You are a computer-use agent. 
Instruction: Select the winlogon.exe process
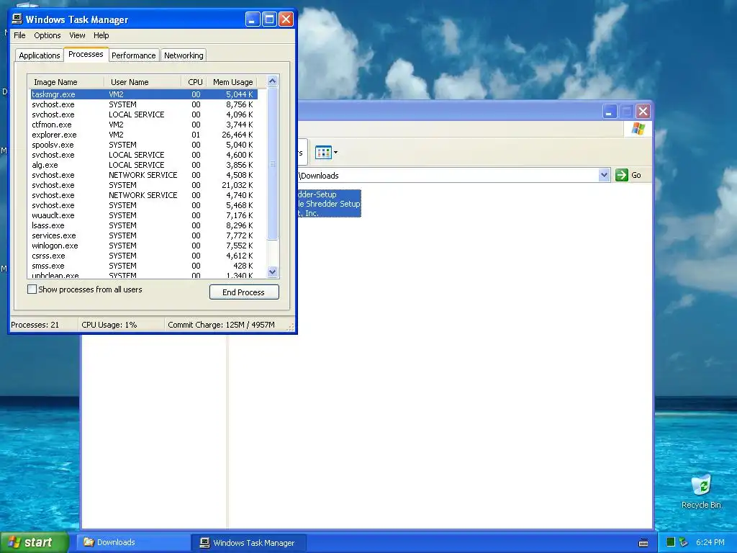[x=144, y=246]
